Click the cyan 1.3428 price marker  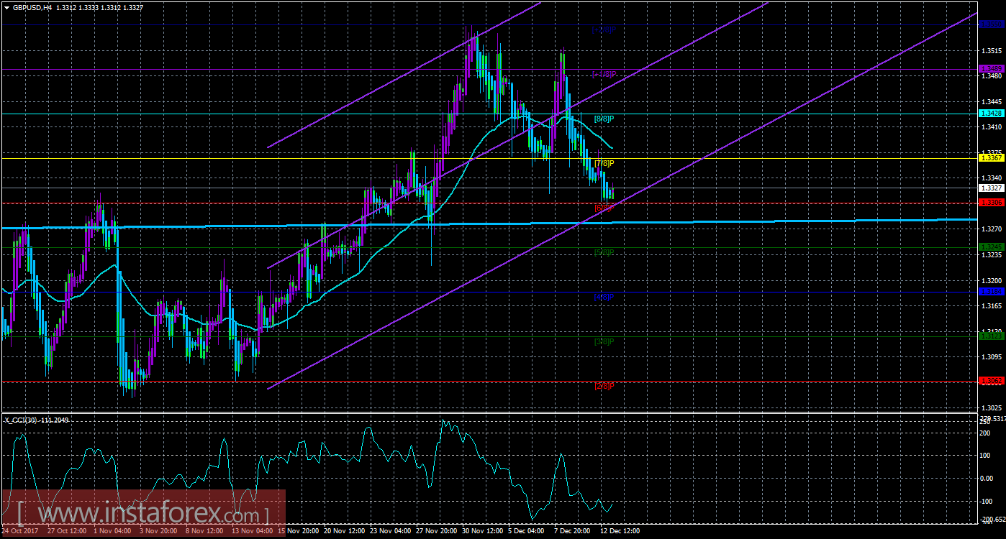[x=992, y=113]
